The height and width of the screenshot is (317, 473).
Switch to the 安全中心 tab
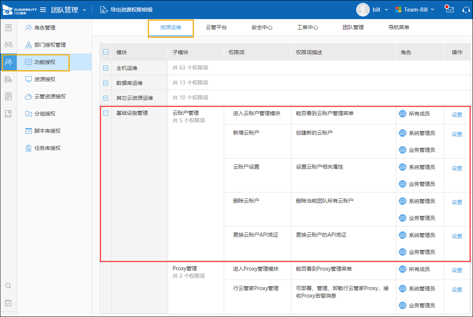262,28
